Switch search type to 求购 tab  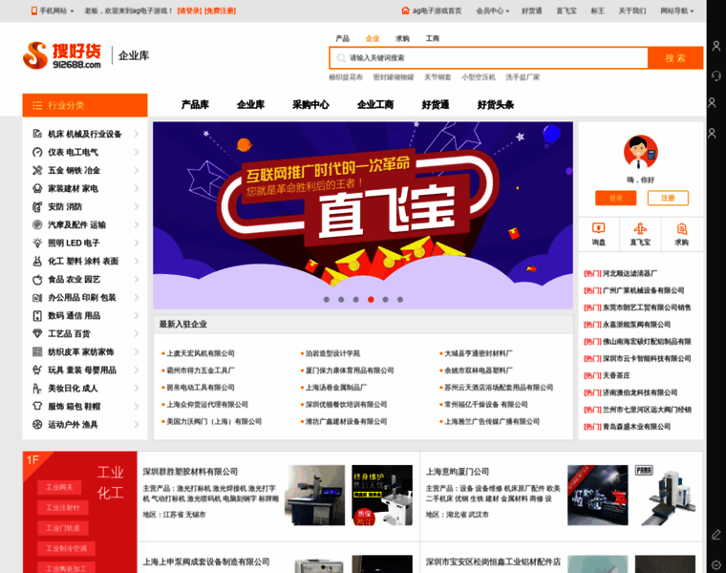pos(402,38)
